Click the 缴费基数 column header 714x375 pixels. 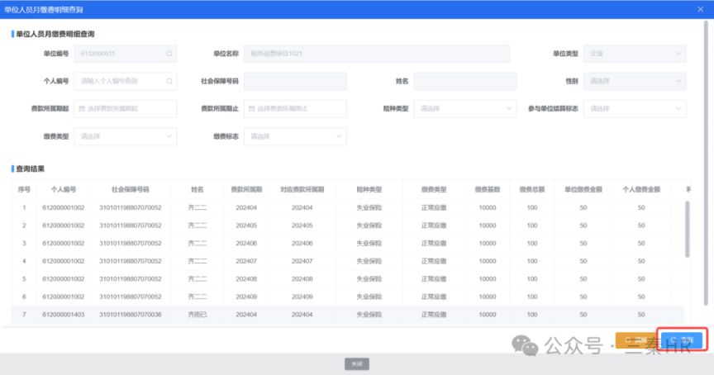pyautogui.click(x=488, y=189)
